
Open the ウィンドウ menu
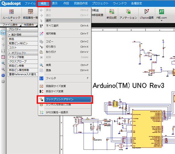(120, 3)
